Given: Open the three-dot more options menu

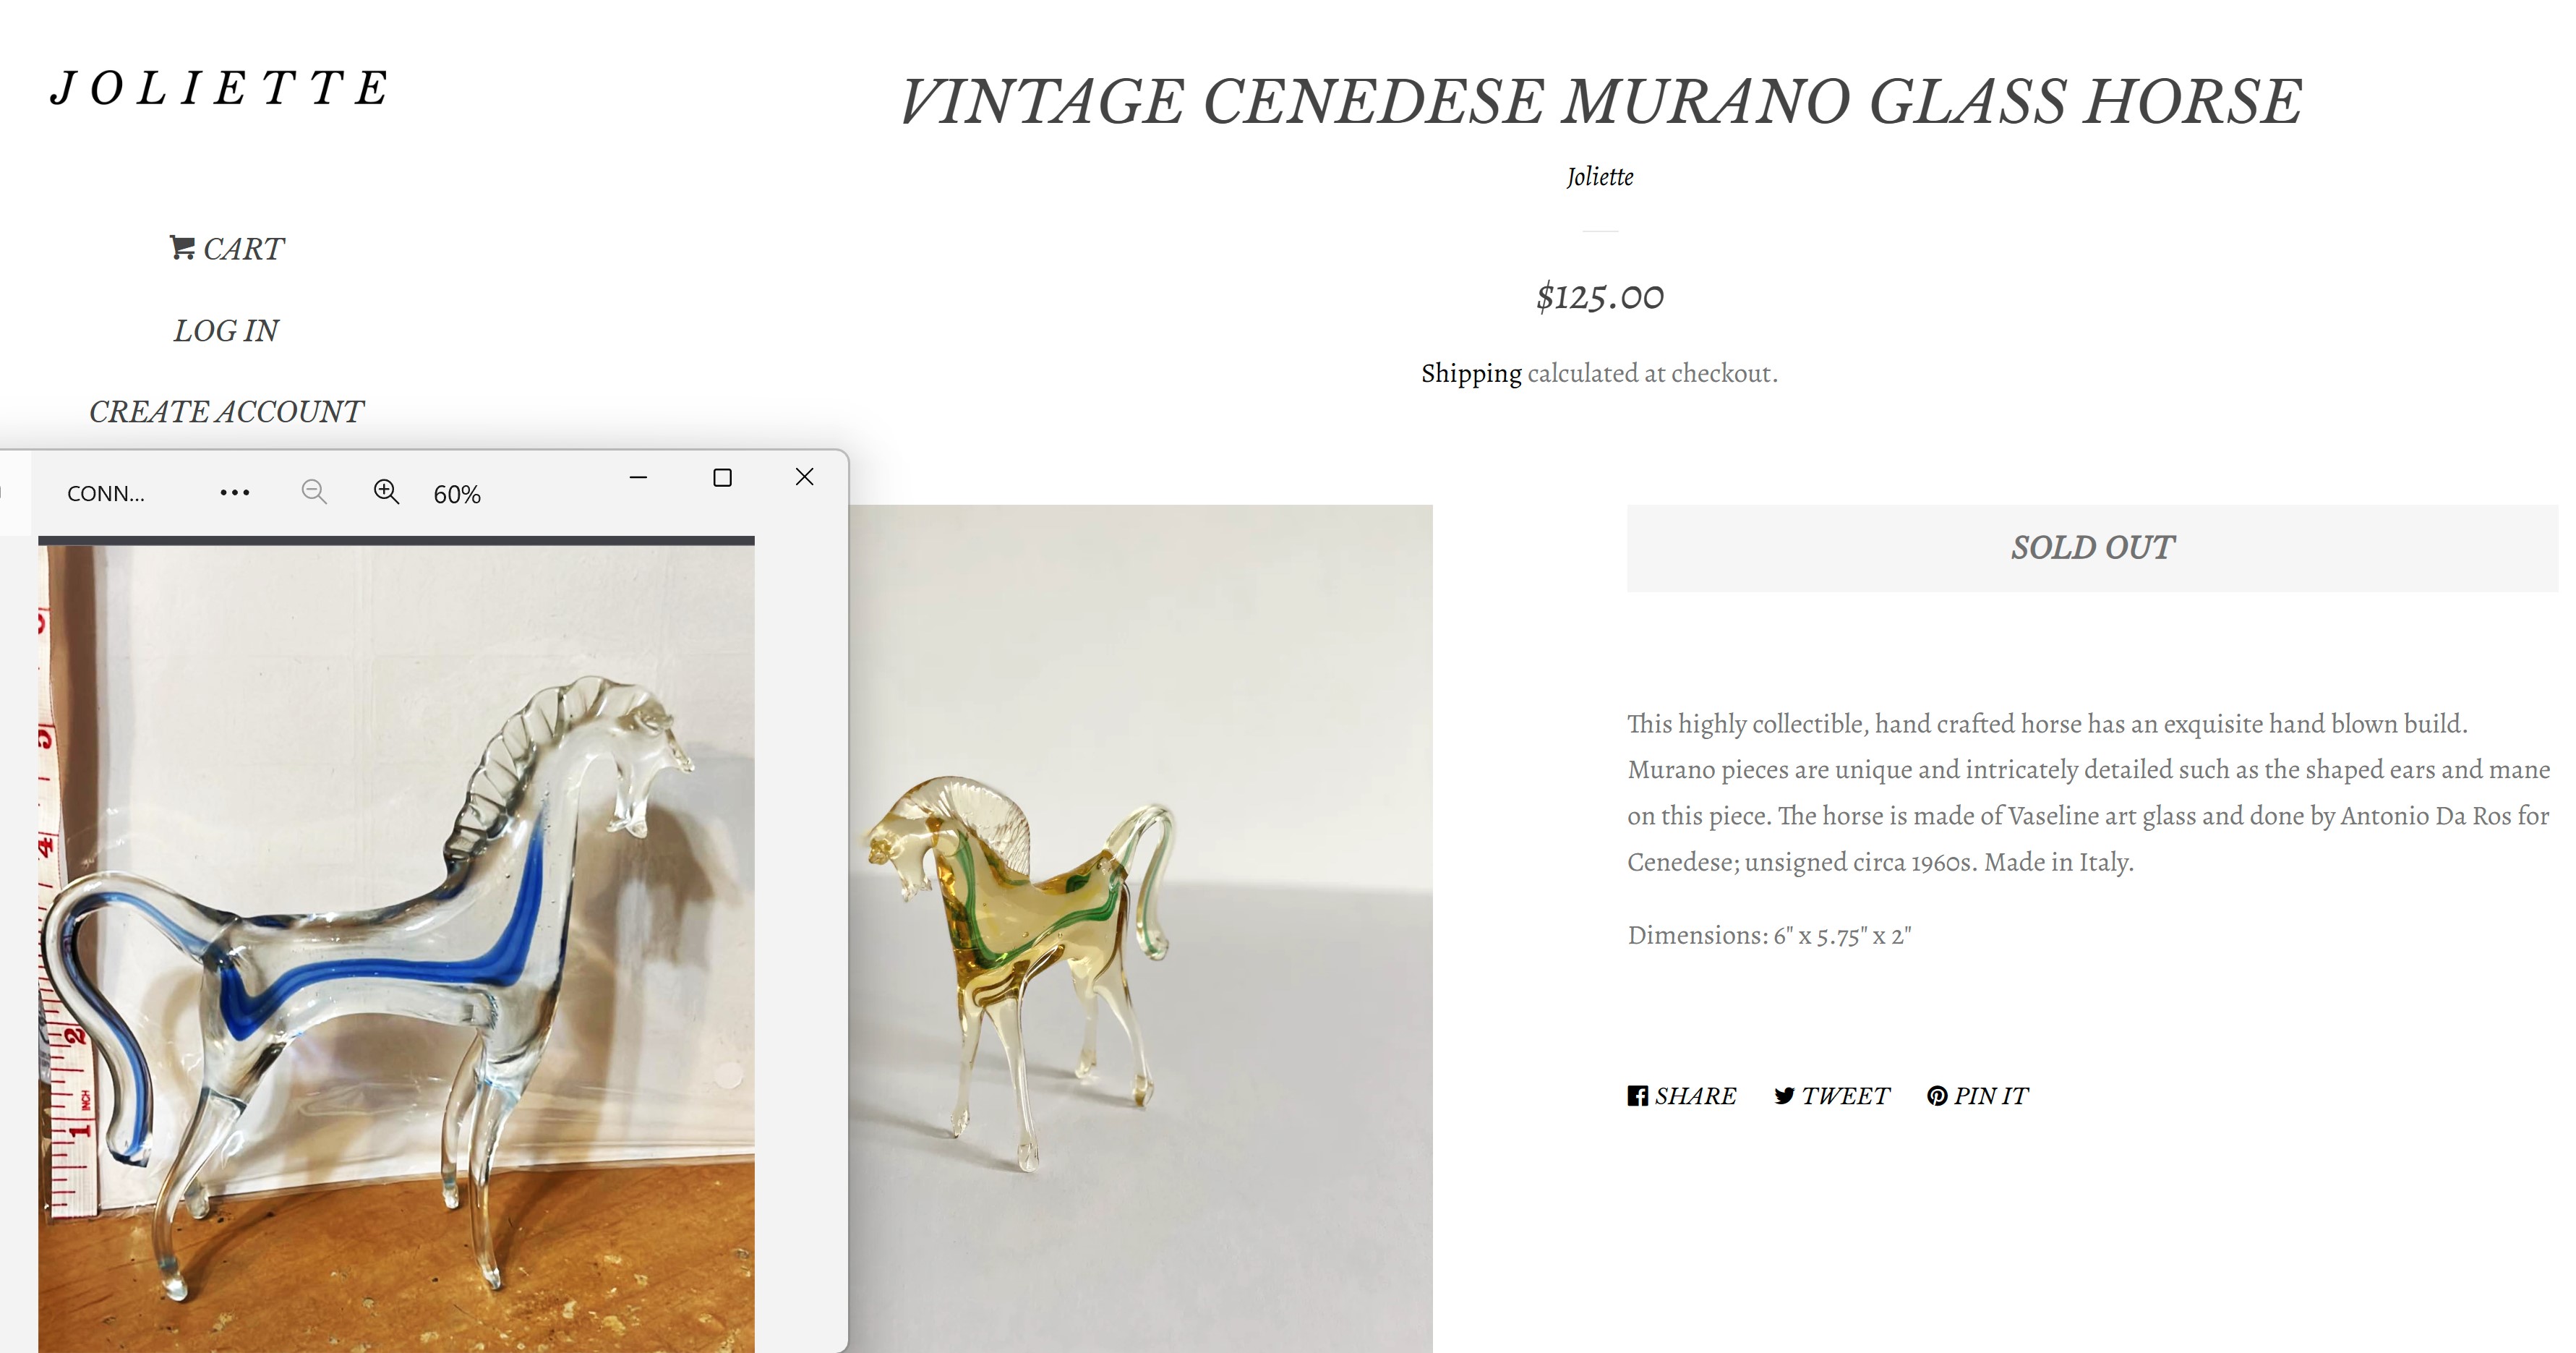Looking at the screenshot, I should click(235, 493).
